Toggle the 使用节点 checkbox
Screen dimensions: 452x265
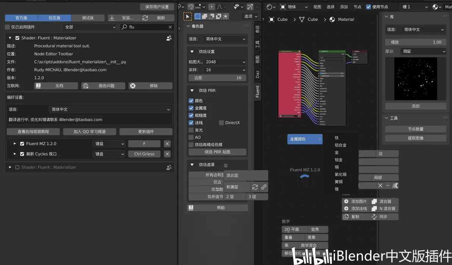(369, 7)
